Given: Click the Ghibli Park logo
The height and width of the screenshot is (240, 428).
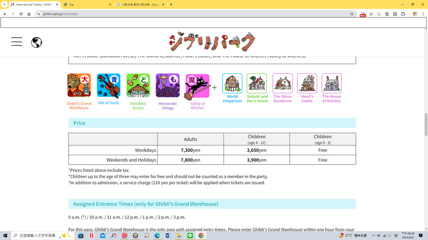Looking at the screenshot, I should click(x=212, y=42).
